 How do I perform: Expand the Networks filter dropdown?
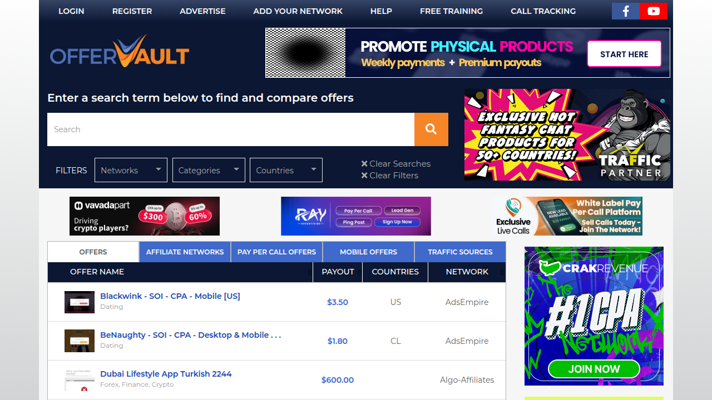tap(131, 170)
